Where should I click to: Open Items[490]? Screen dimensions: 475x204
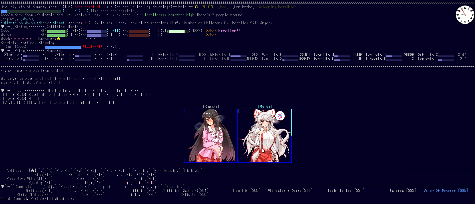(x=94, y=183)
